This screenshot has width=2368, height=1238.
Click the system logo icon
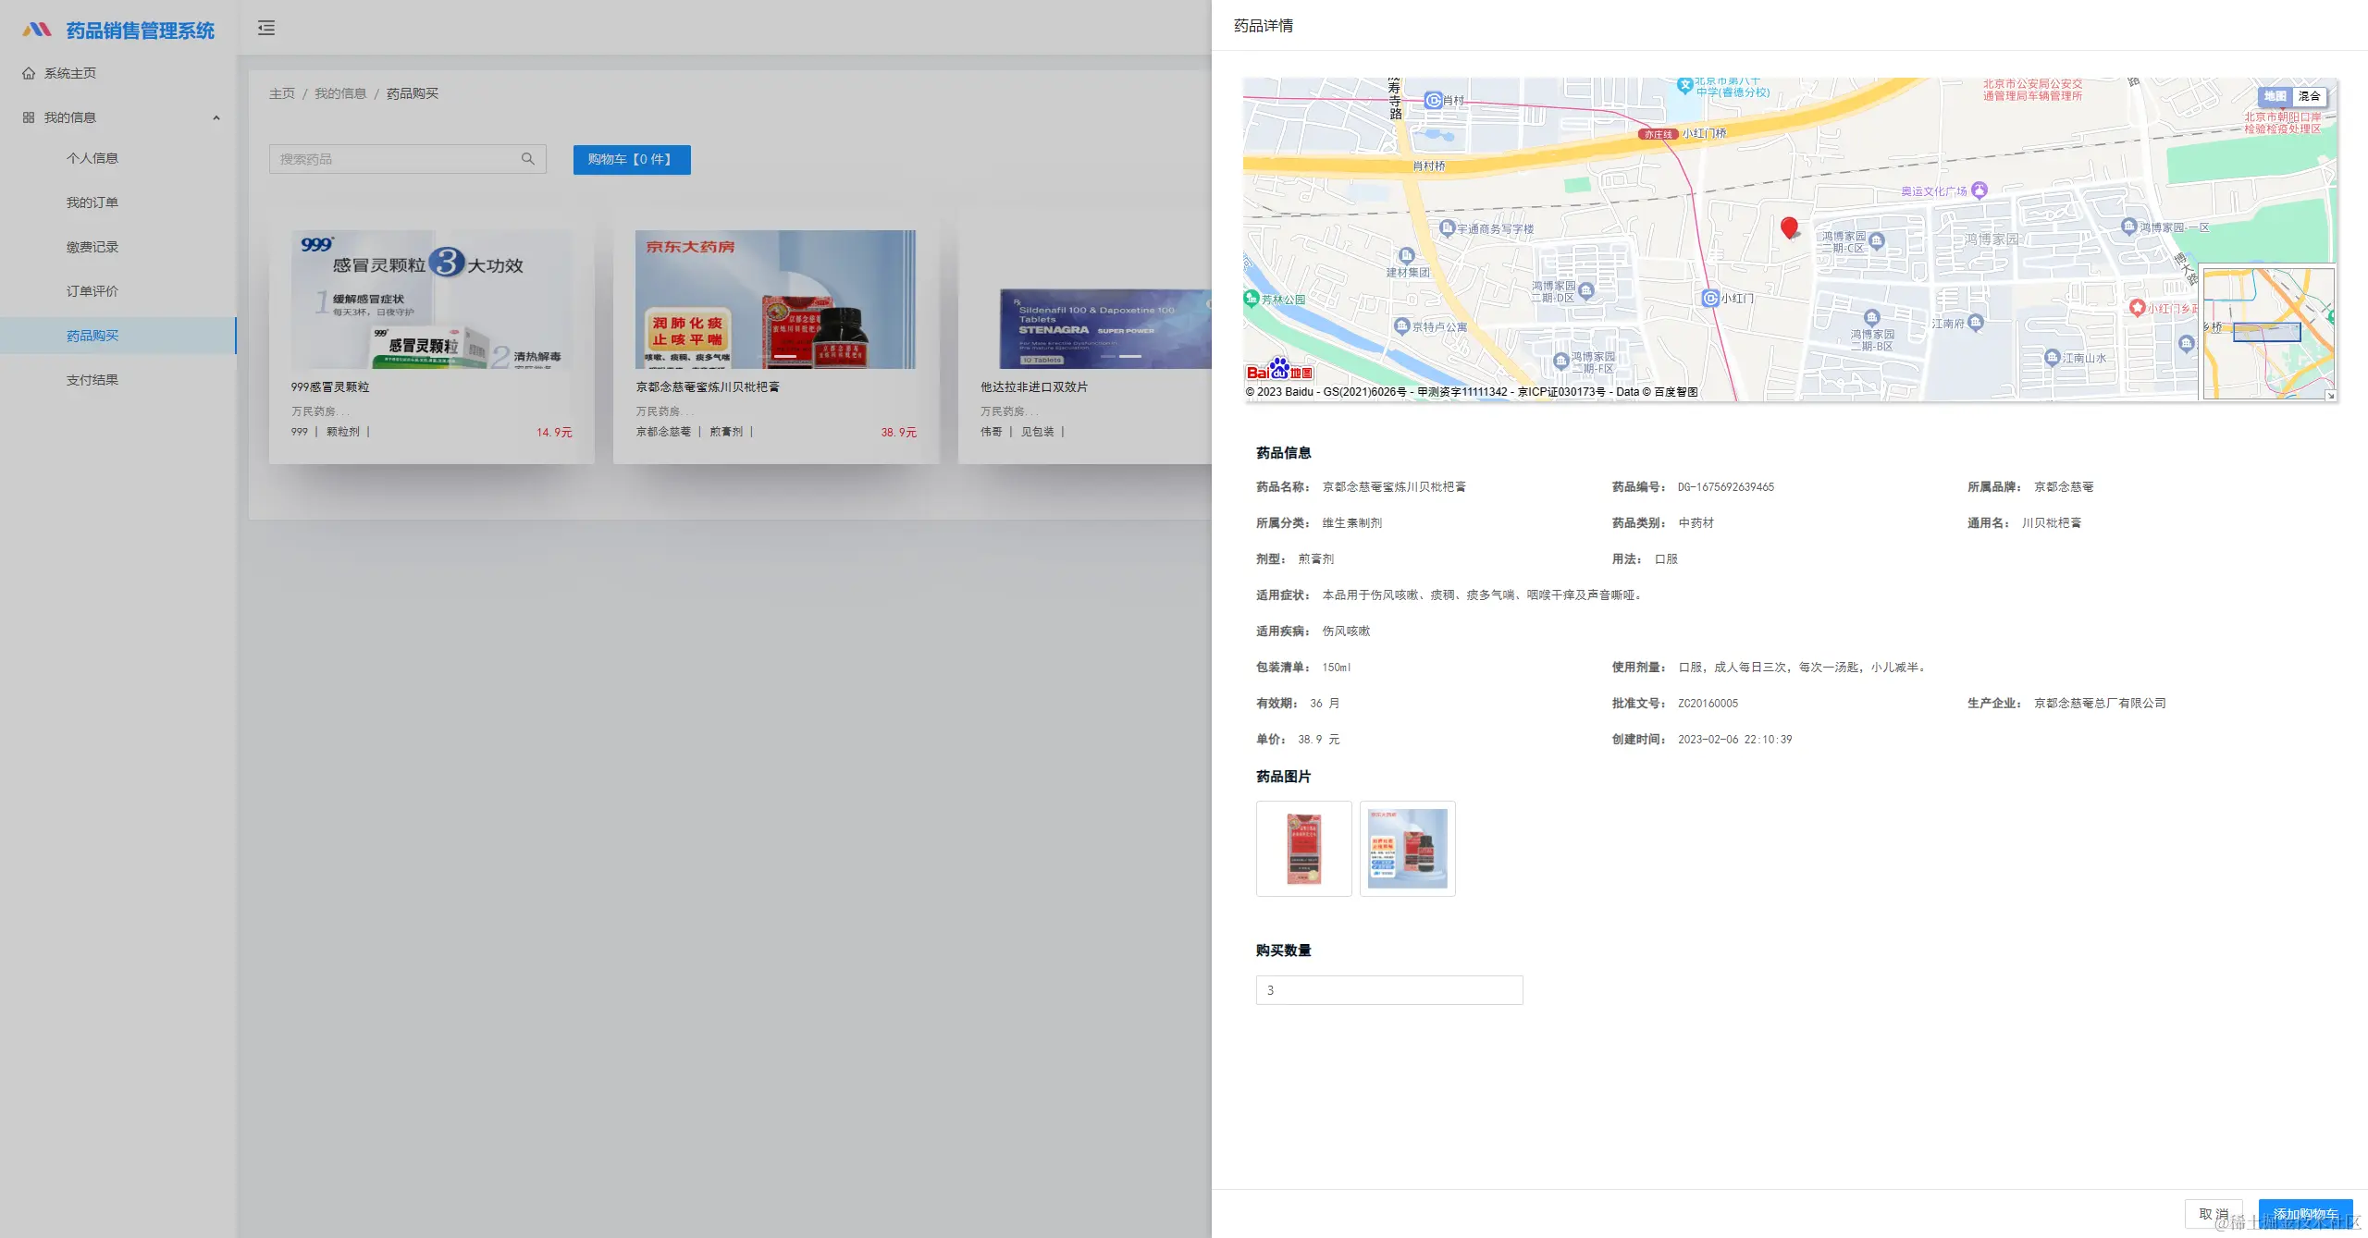click(37, 30)
